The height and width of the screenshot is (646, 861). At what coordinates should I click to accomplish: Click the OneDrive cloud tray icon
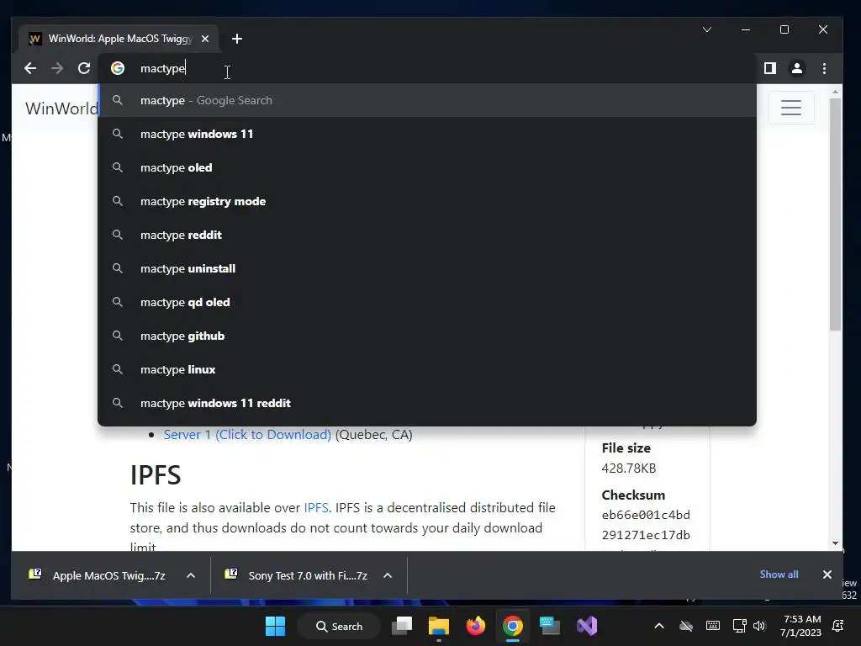click(x=686, y=626)
